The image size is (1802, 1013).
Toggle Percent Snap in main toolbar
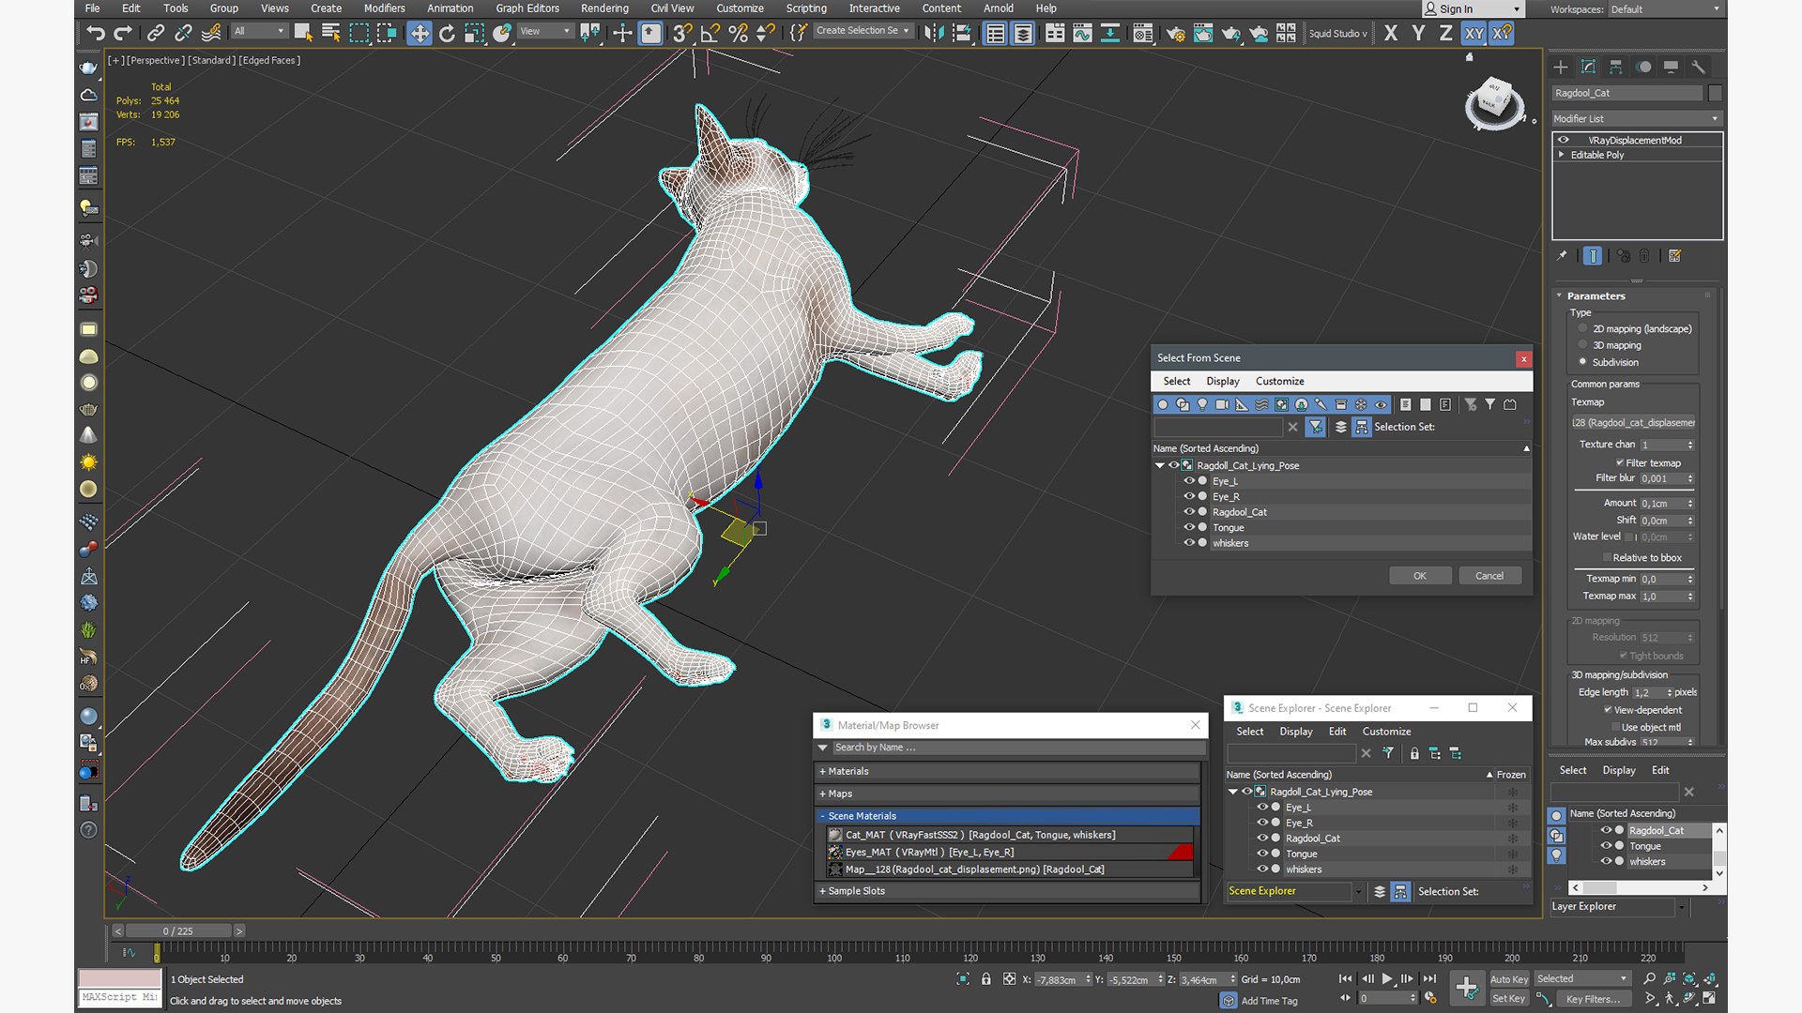(739, 33)
